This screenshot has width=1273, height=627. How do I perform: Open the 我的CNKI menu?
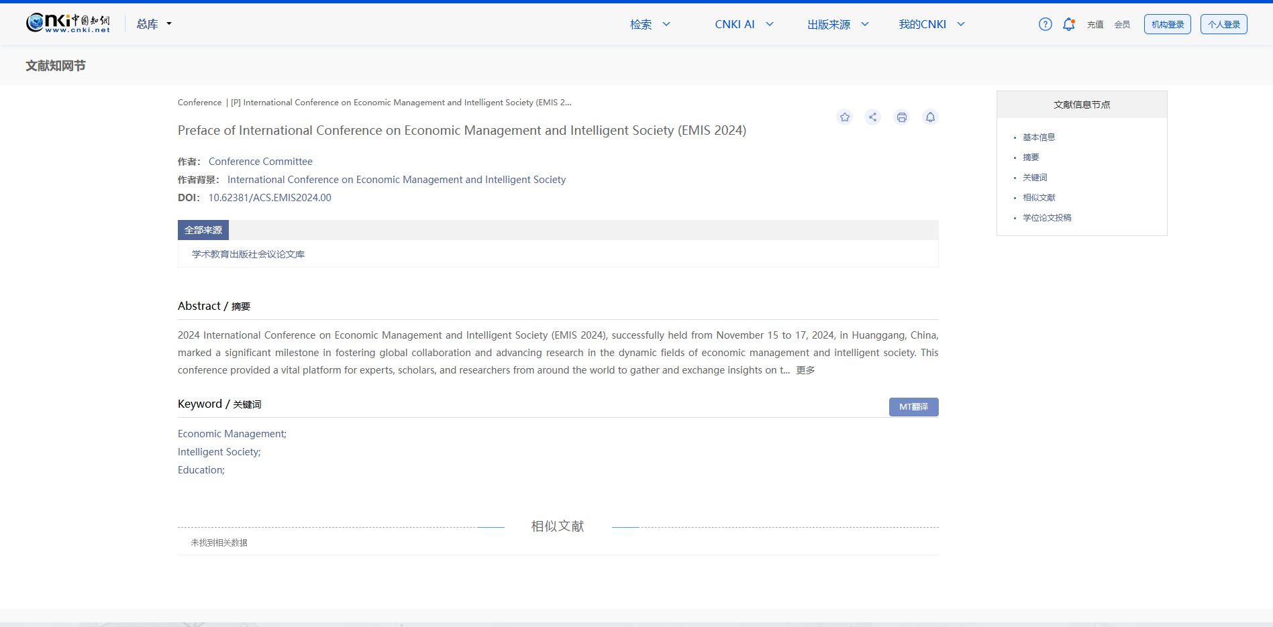tap(931, 24)
